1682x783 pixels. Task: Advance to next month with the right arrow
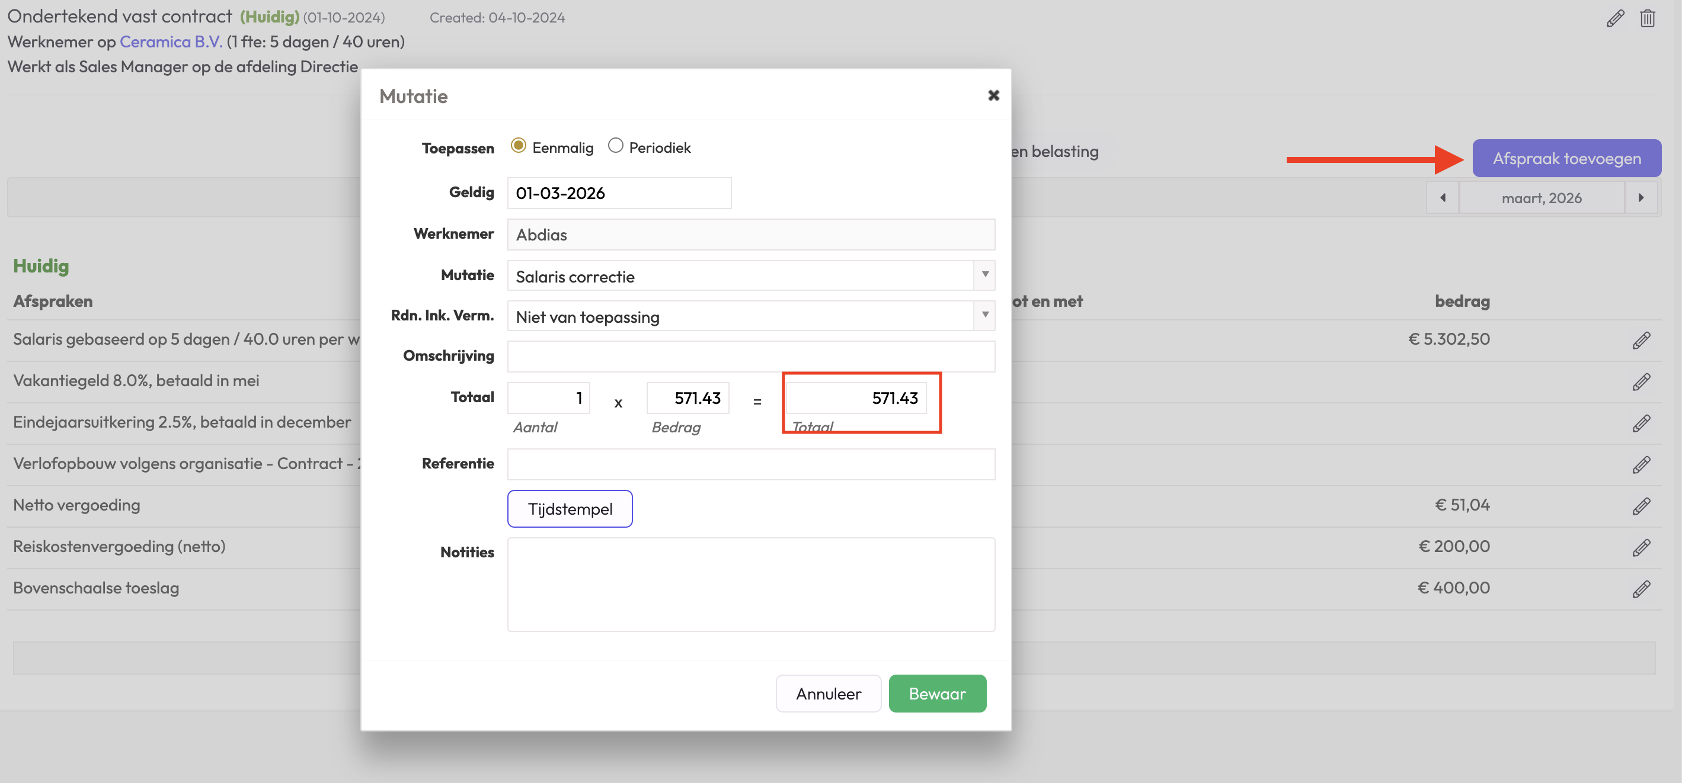pos(1641,198)
